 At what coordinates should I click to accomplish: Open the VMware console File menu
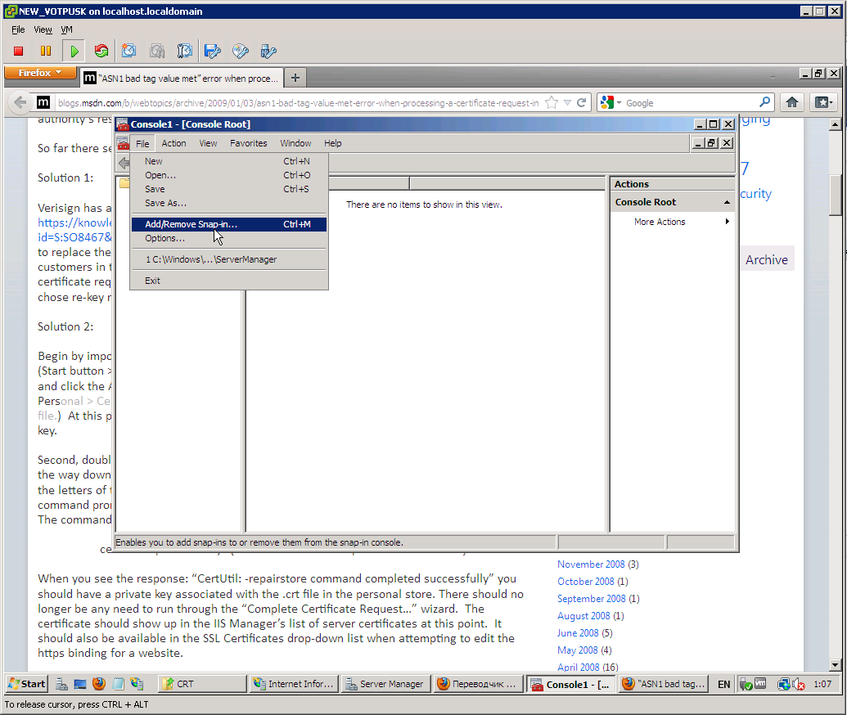[x=18, y=29]
